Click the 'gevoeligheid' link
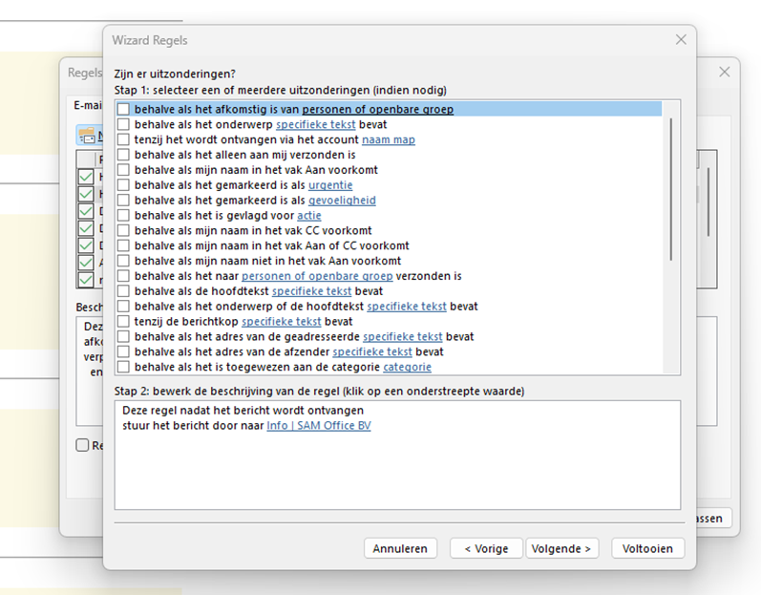Viewport: 761px width, 595px height. click(342, 201)
